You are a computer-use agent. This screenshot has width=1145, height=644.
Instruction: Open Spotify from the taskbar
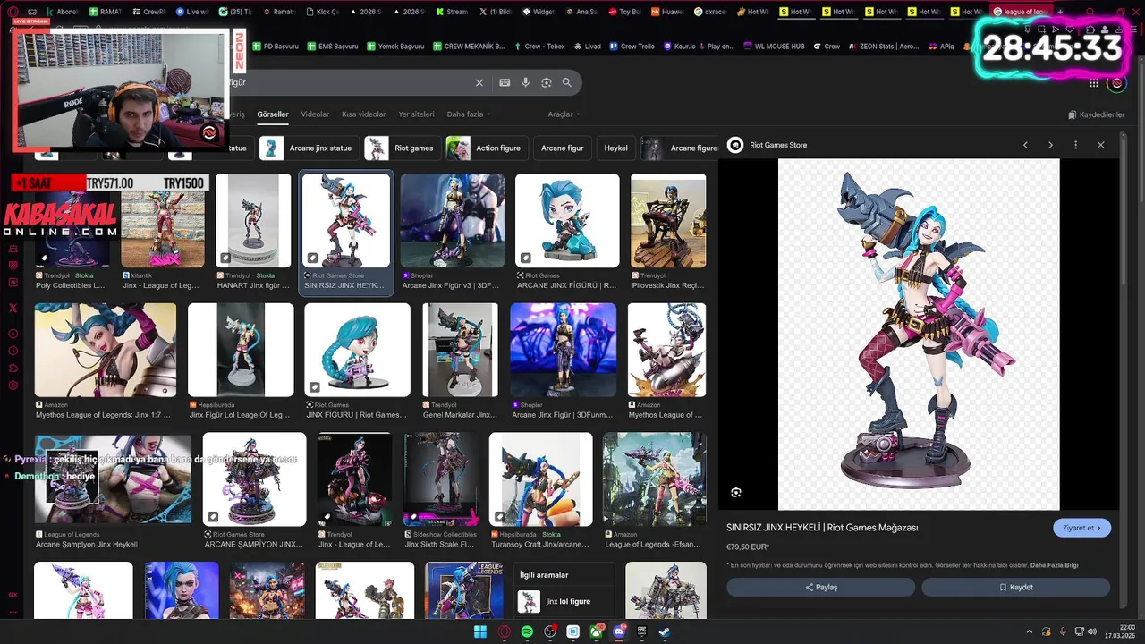point(527,631)
